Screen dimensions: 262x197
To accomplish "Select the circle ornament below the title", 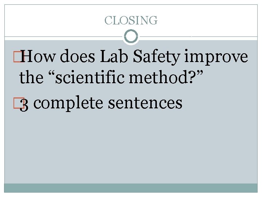I will [131, 36].
